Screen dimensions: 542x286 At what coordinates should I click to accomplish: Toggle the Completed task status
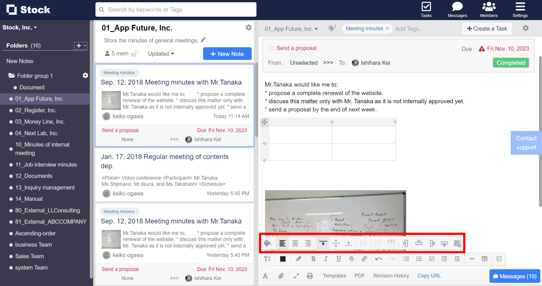(x=511, y=63)
